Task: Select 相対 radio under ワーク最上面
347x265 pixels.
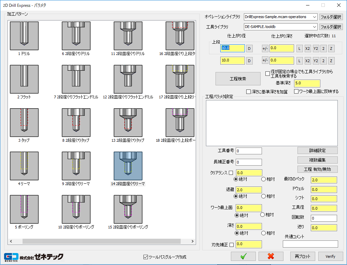Action: point(262,214)
